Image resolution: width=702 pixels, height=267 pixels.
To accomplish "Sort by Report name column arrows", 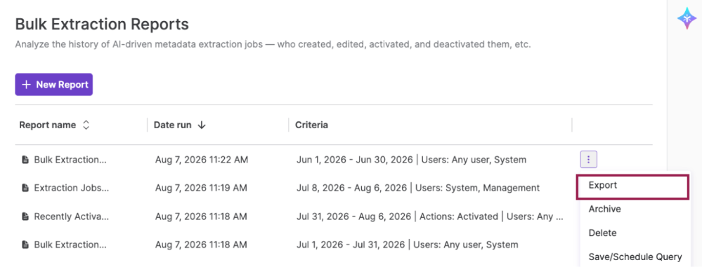I will 86,125.
